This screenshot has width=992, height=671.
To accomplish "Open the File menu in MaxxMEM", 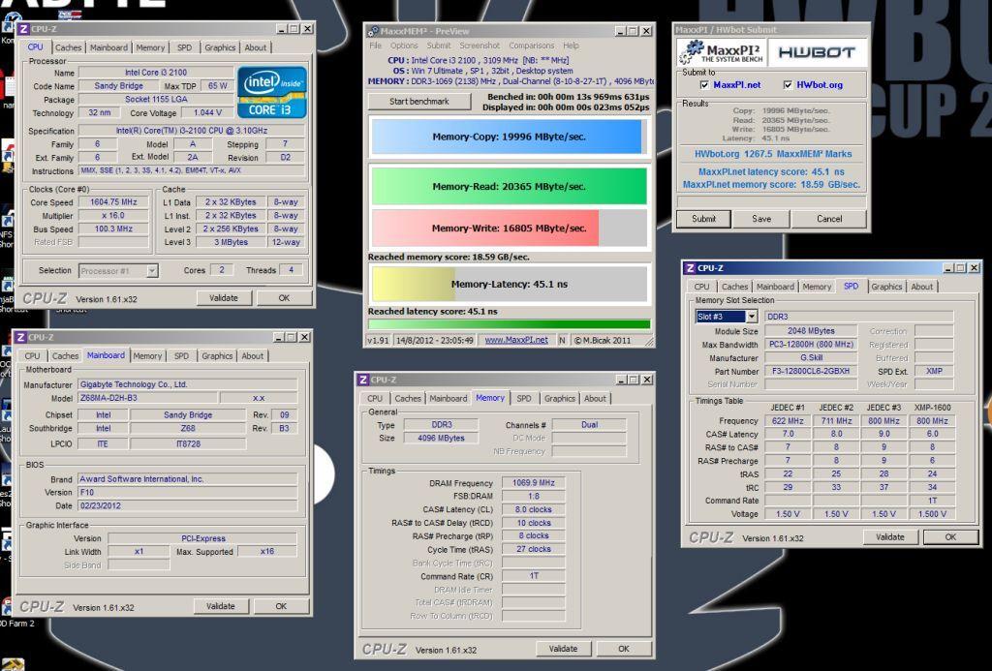I will [x=375, y=46].
